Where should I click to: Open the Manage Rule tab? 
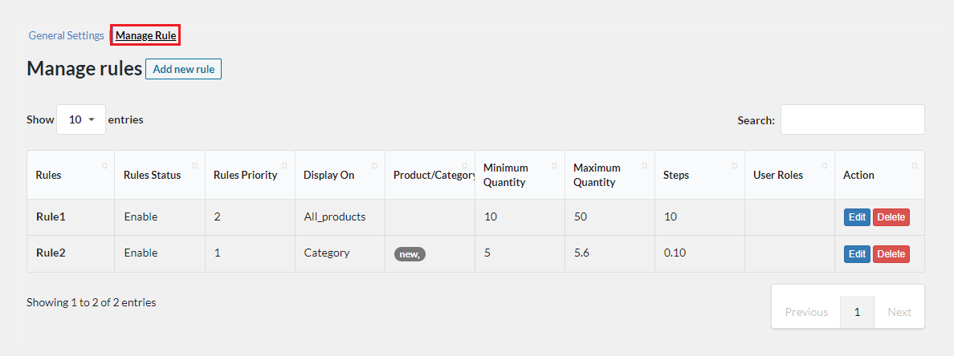(x=145, y=35)
